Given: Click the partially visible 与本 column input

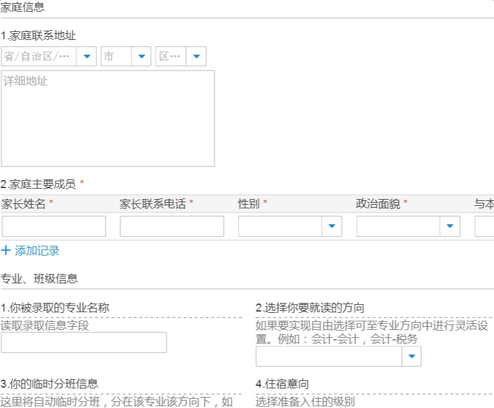Looking at the screenshot, I should click(x=485, y=226).
